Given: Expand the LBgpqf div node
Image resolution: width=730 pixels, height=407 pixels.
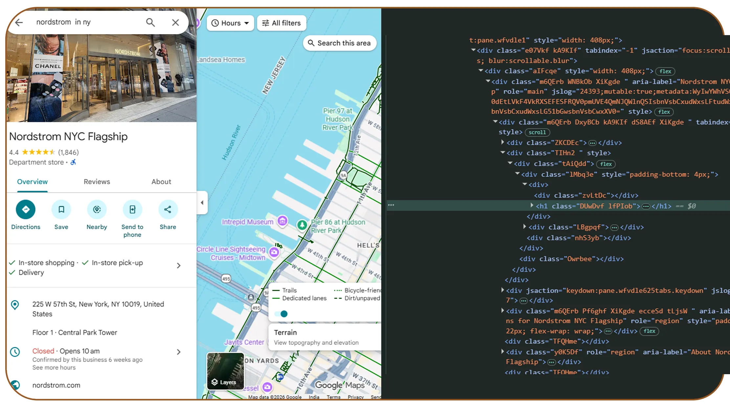Looking at the screenshot, I should tap(524, 226).
